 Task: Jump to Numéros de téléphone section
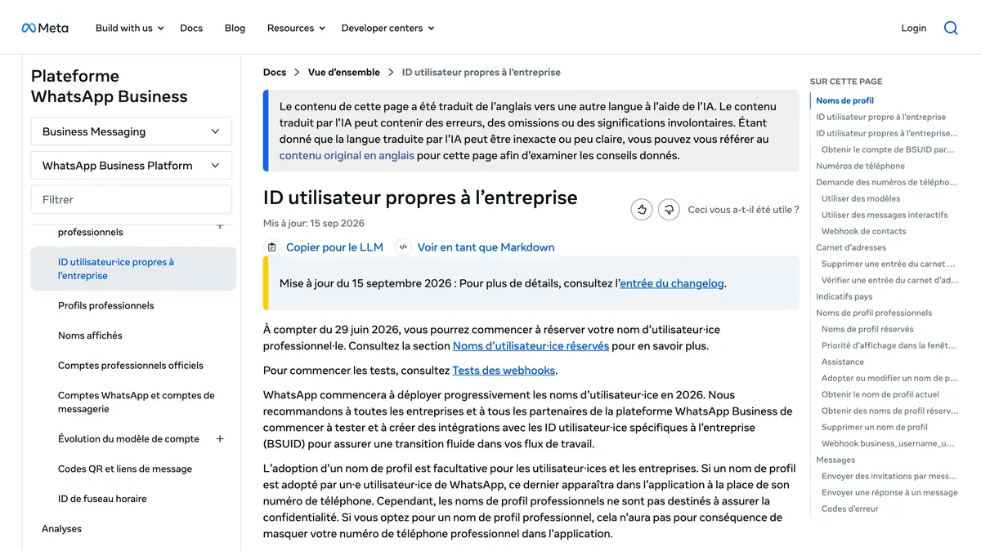click(x=860, y=166)
